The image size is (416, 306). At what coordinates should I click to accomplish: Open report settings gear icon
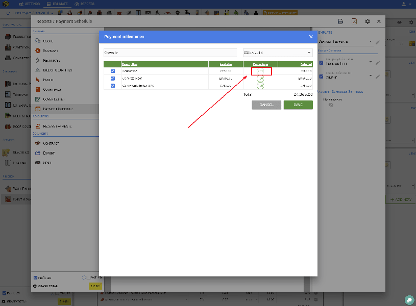tap(368, 21)
